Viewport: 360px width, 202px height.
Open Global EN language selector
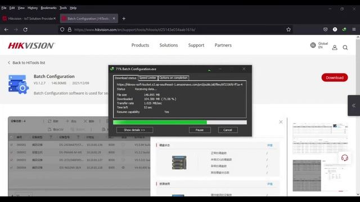click(319, 45)
